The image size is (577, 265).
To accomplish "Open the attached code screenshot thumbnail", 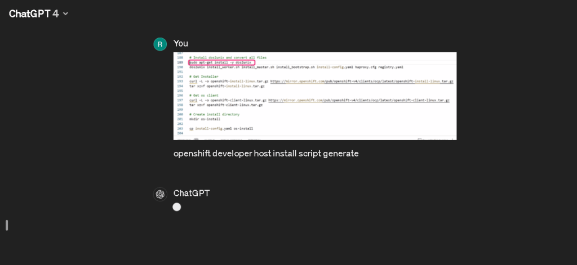I will point(315,96).
